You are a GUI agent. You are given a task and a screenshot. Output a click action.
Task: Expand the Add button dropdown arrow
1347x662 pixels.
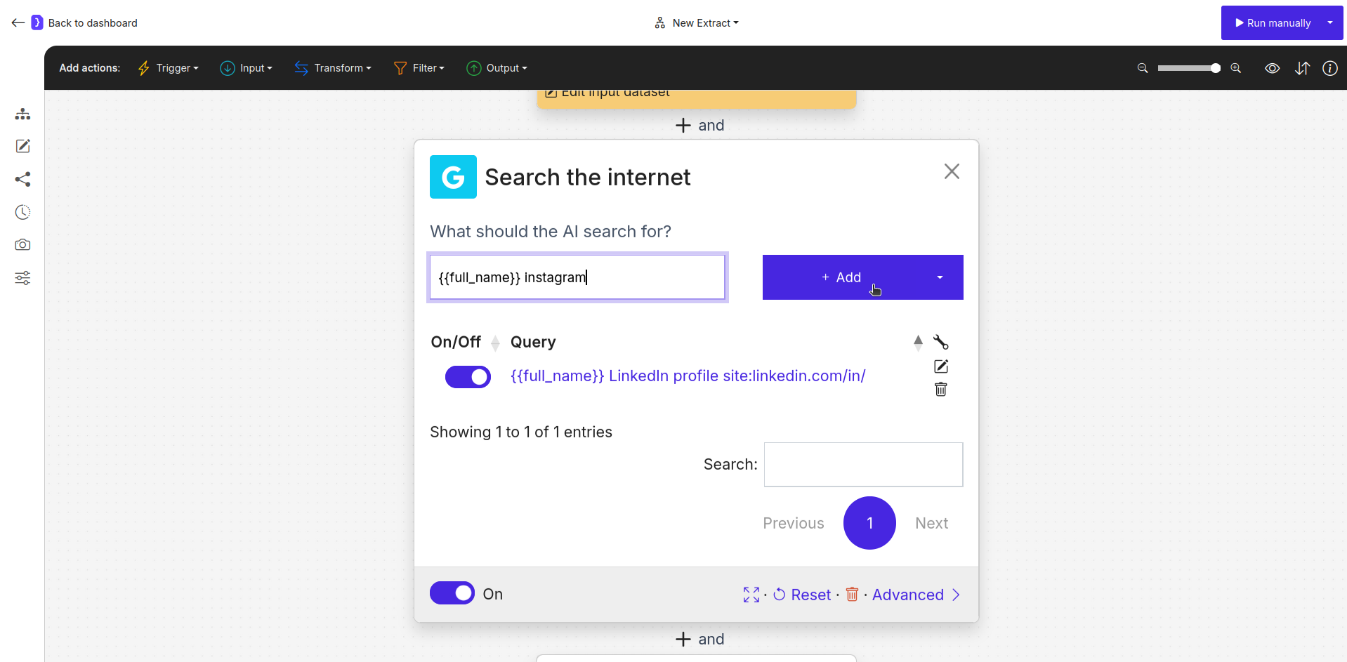click(940, 277)
